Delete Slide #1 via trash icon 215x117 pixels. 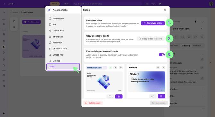tap(163, 67)
